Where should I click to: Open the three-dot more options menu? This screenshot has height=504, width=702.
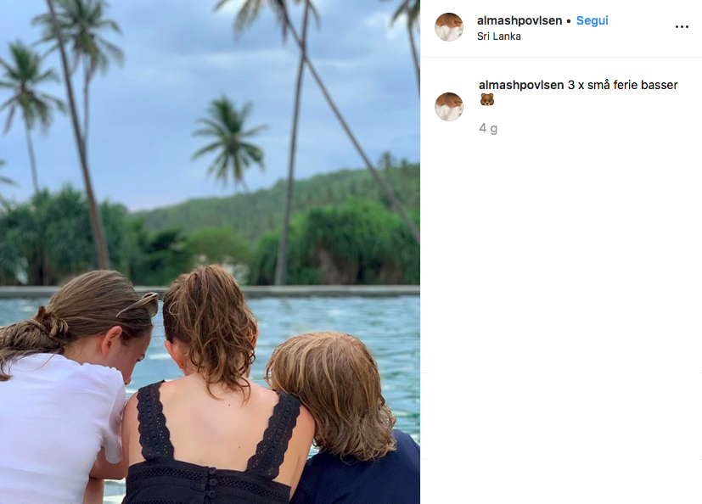682,27
